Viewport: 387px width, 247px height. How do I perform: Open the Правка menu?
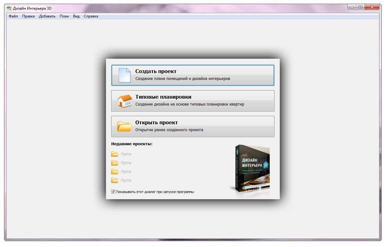coord(28,16)
